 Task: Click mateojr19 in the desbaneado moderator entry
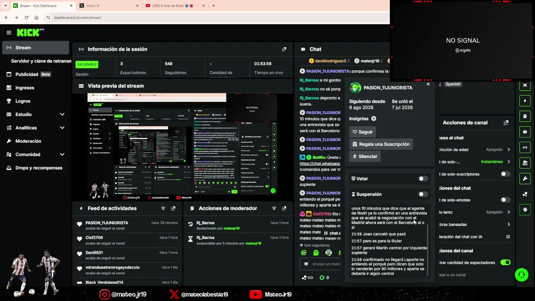pyautogui.click(x=232, y=229)
